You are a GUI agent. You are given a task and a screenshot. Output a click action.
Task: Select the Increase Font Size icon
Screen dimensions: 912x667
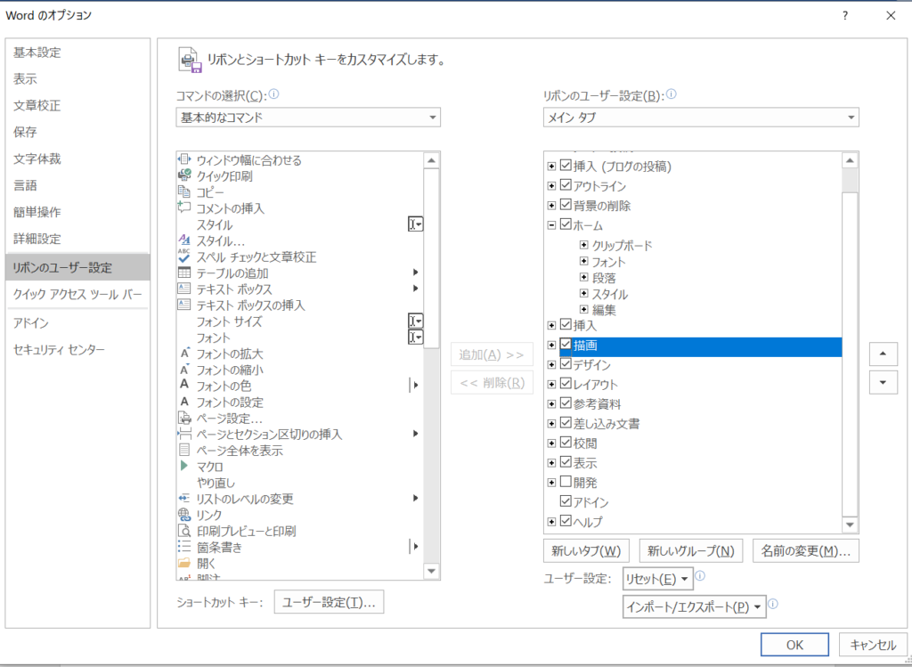click(184, 354)
